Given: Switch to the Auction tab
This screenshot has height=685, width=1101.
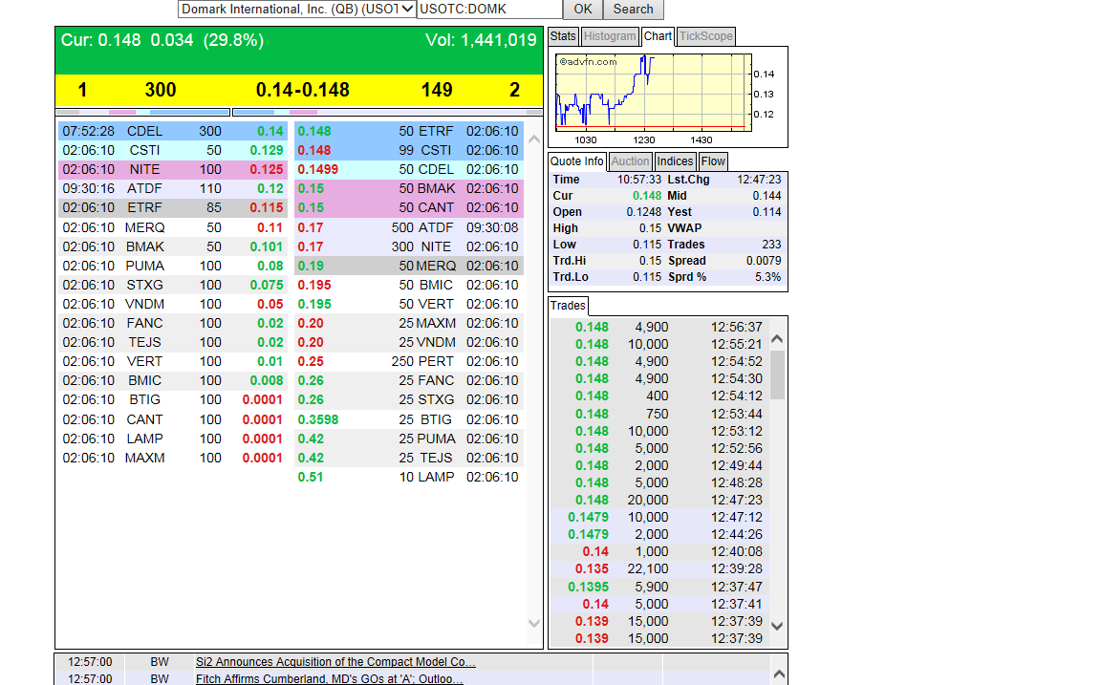Looking at the screenshot, I should 630,161.
